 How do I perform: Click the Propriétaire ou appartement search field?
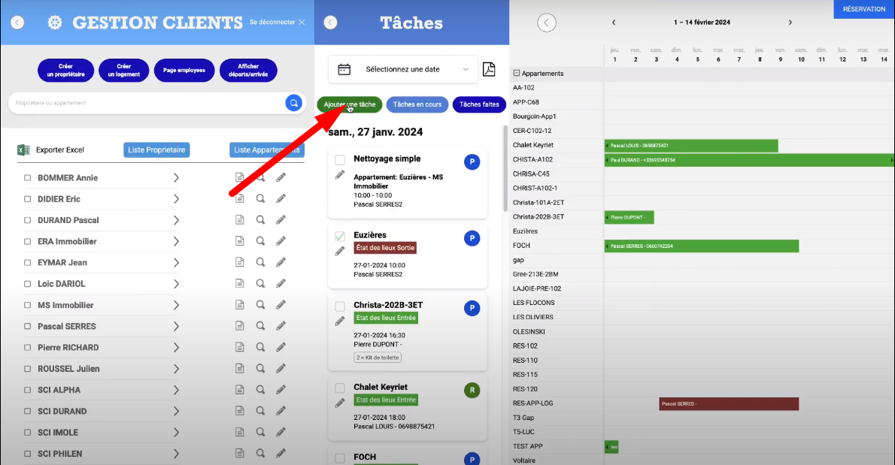pos(143,103)
